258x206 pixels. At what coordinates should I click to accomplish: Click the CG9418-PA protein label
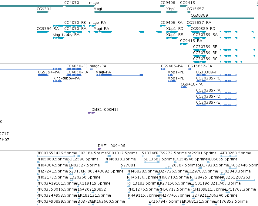[x=192, y=84]
